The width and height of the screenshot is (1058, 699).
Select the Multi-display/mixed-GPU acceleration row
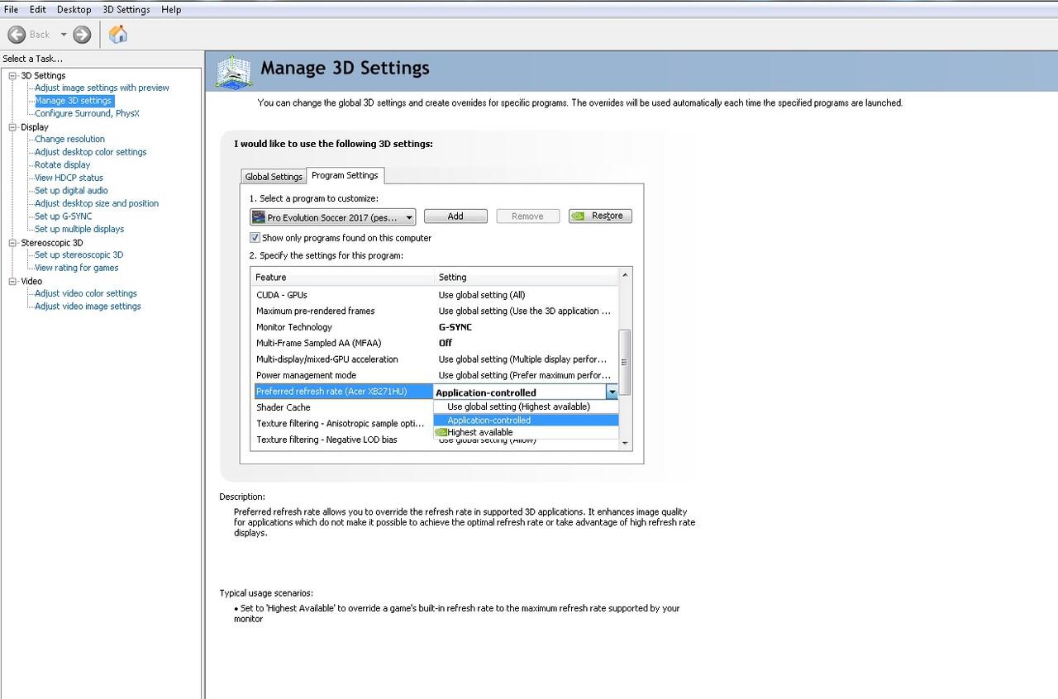click(x=436, y=359)
